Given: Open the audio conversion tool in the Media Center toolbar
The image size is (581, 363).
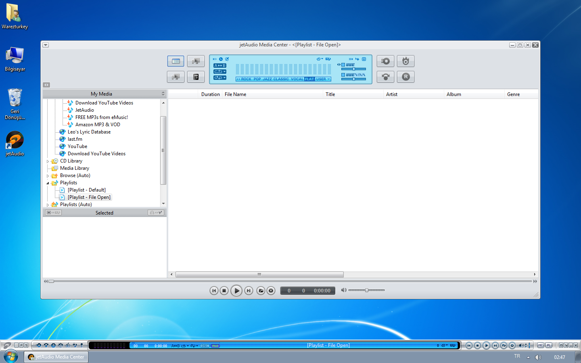Looking at the screenshot, I should (x=385, y=77).
